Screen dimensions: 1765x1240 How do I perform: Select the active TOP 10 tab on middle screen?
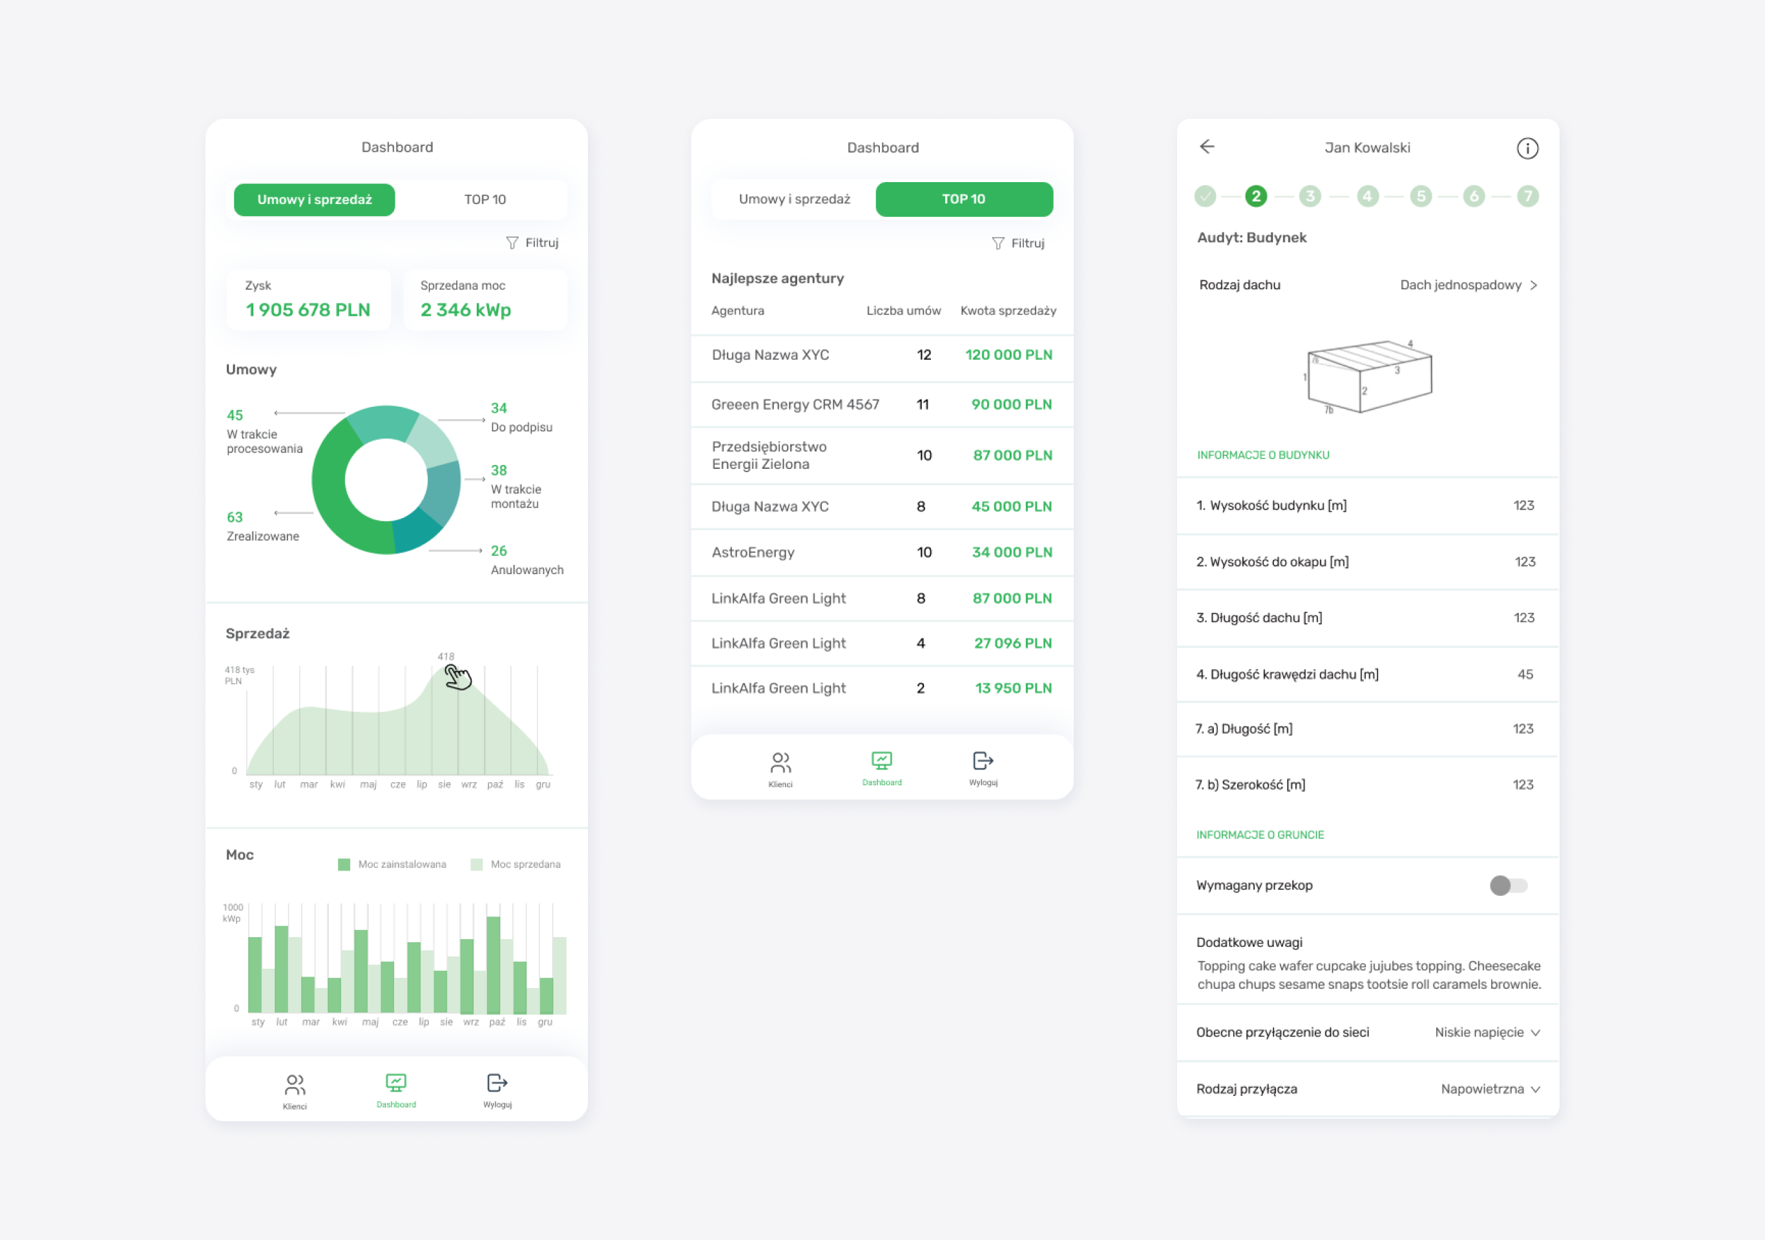point(964,199)
